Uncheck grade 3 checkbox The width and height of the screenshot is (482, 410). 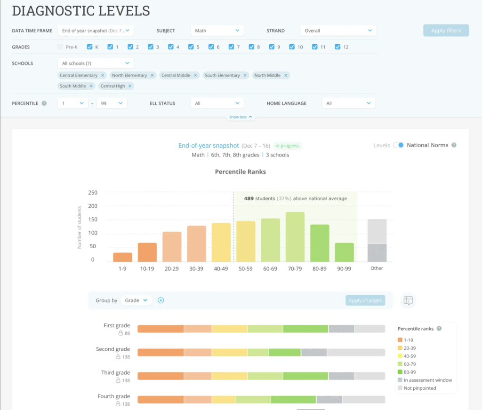[x=150, y=47]
